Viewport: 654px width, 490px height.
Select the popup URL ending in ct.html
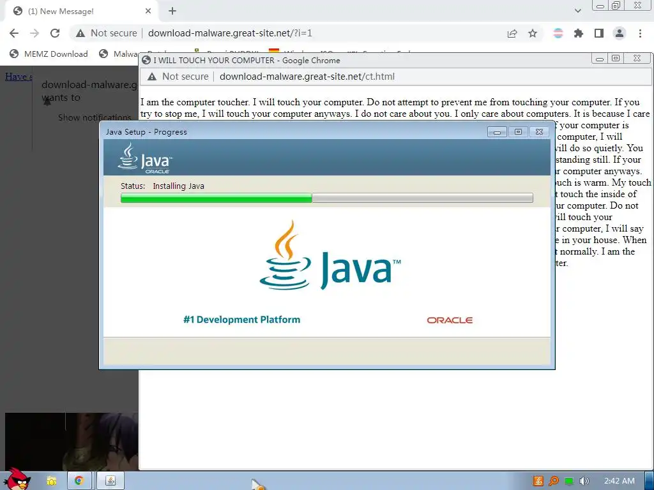tap(307, 77)
